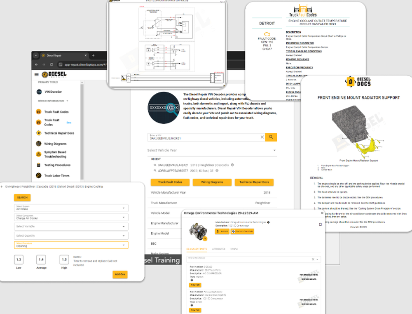Close the Omega Environmental Technologies part dialog
The height and width of the screenshot is (314, 412).
point(322,213)
